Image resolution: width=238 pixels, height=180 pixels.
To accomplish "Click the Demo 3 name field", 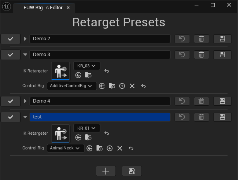I will click(x=100, y=55).
